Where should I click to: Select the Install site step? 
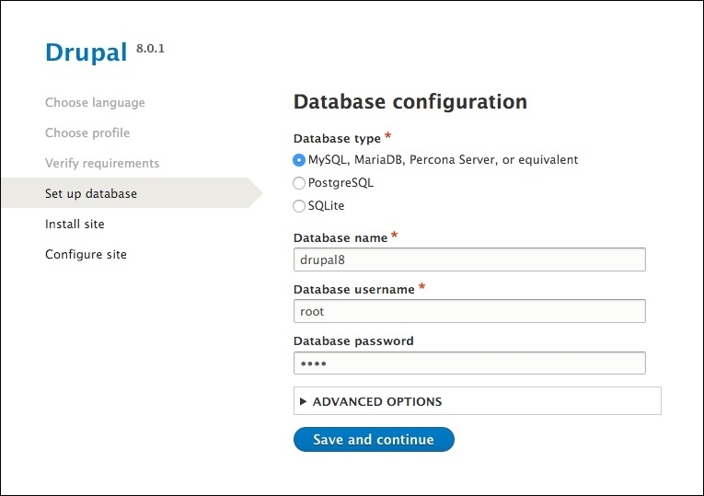(75, 224)
